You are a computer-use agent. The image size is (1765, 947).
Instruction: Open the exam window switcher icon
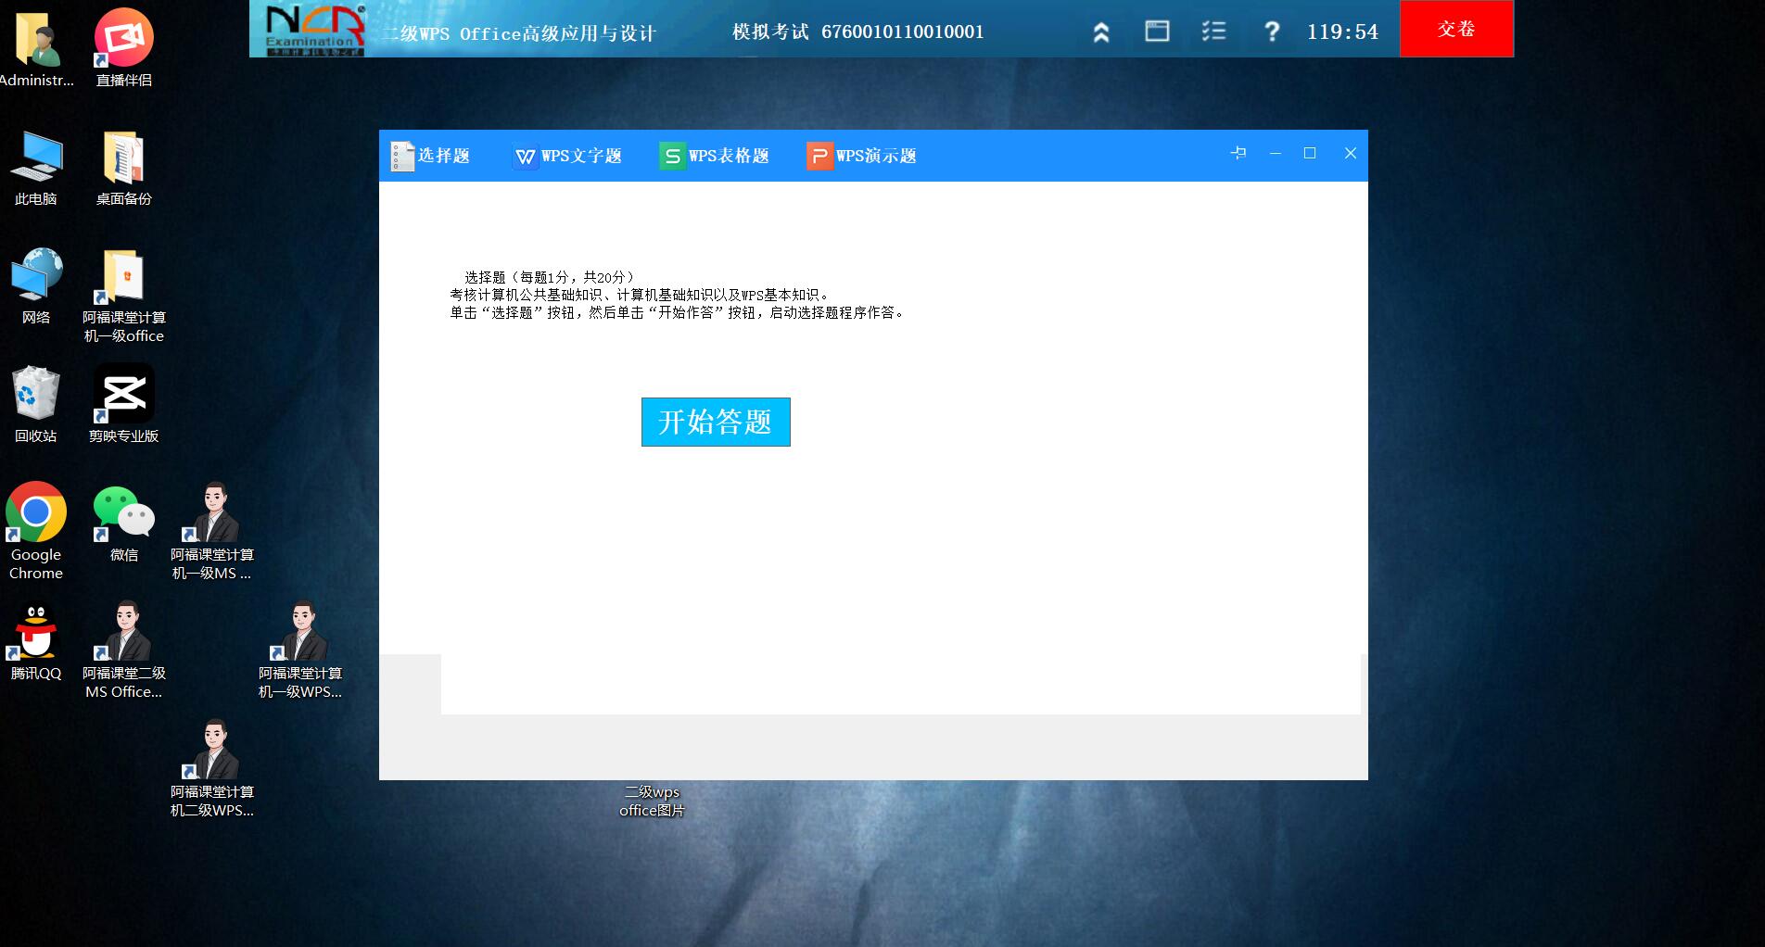click(1156, 31)
